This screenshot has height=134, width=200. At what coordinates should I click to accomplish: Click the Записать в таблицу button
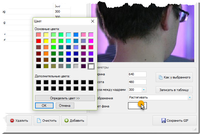pyautogui.click(x=174, y=90)
